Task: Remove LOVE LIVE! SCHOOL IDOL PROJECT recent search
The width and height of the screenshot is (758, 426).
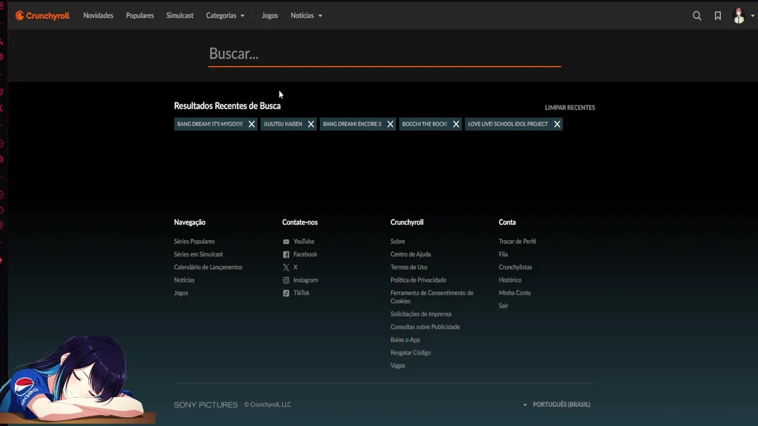Action: (557, 124)
